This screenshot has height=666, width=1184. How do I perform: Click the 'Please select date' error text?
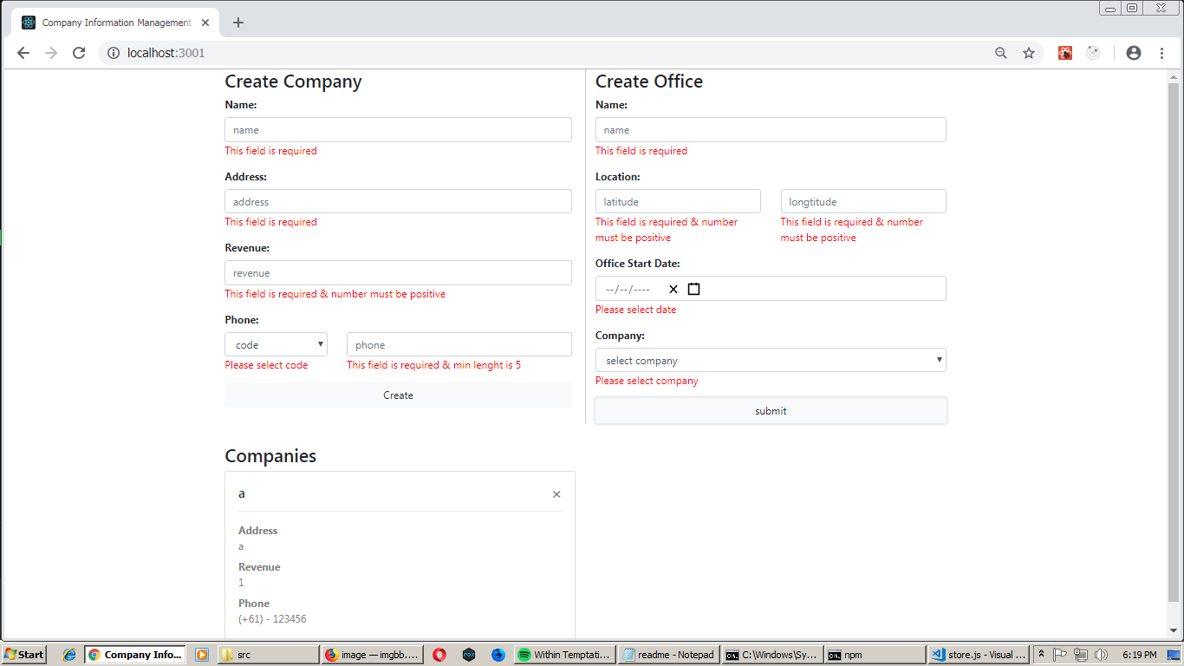(x=635, y=310)
